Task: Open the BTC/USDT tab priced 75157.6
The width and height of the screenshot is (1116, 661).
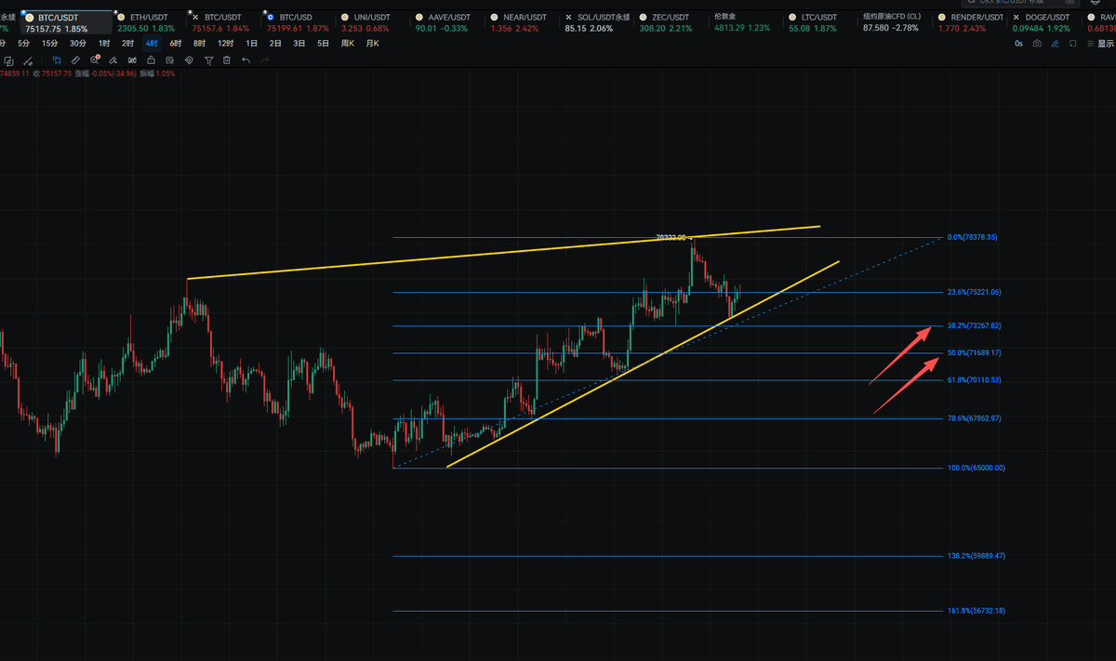Action: click(x=223, y=23)
